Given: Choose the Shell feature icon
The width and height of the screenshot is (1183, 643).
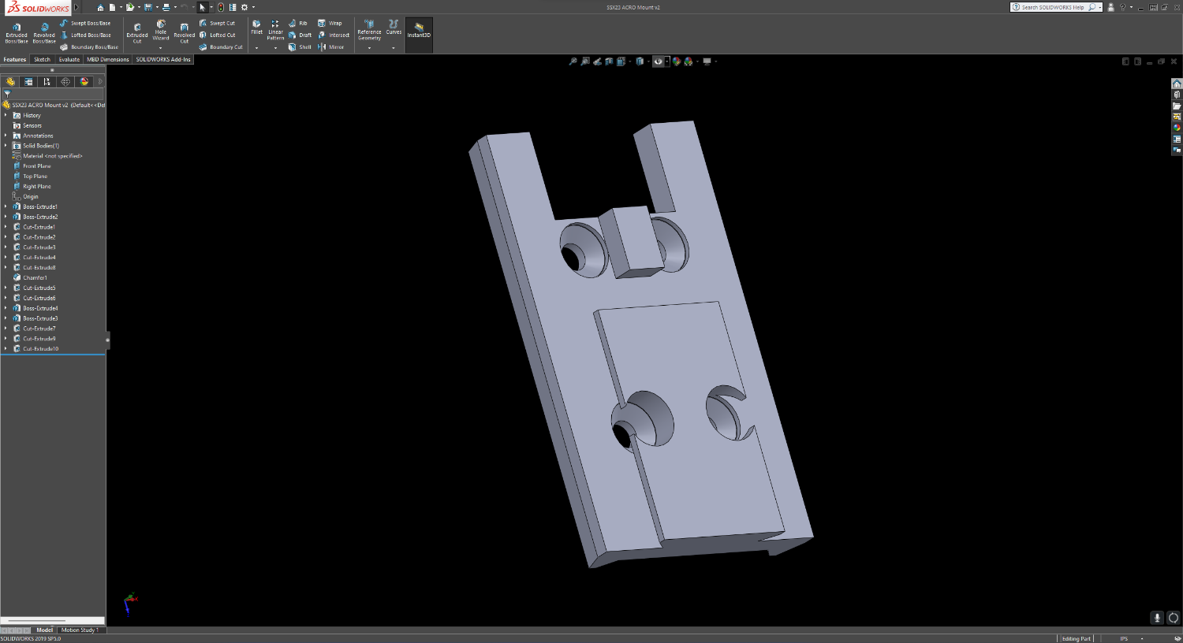Looking at the screenshot, I should [300, 47].
